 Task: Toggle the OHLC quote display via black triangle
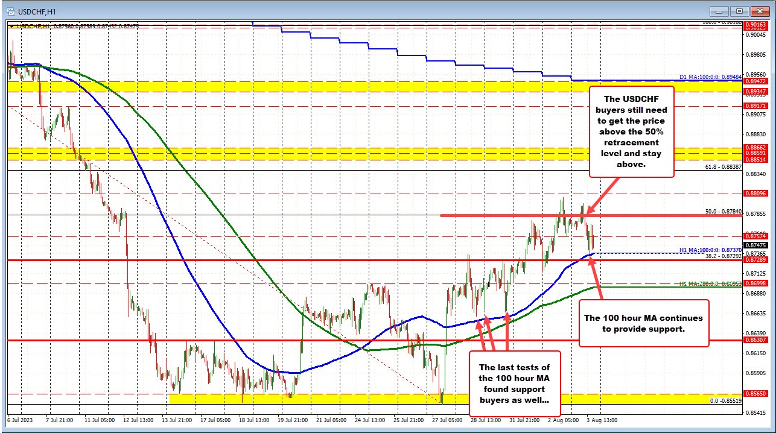pos(11,27)
